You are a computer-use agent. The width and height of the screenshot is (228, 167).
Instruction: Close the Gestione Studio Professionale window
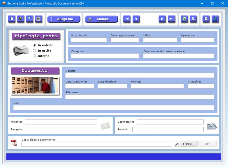pyautogui.click(x=223, y=3)
